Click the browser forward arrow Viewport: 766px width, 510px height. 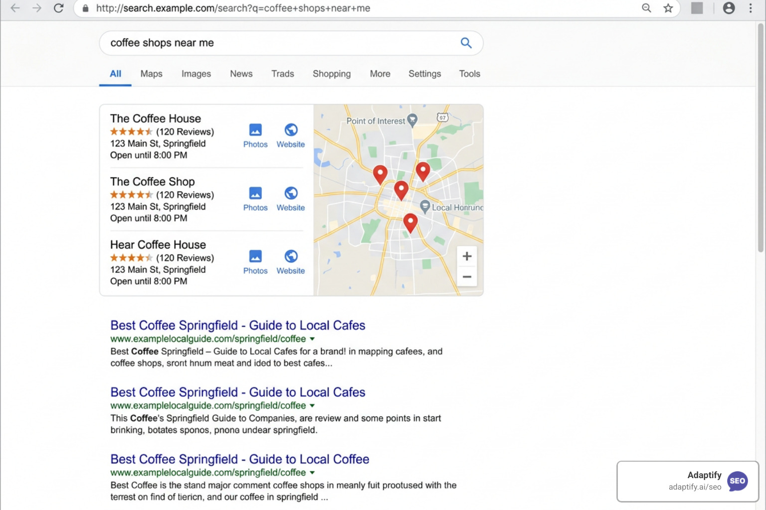pos(37,8)
